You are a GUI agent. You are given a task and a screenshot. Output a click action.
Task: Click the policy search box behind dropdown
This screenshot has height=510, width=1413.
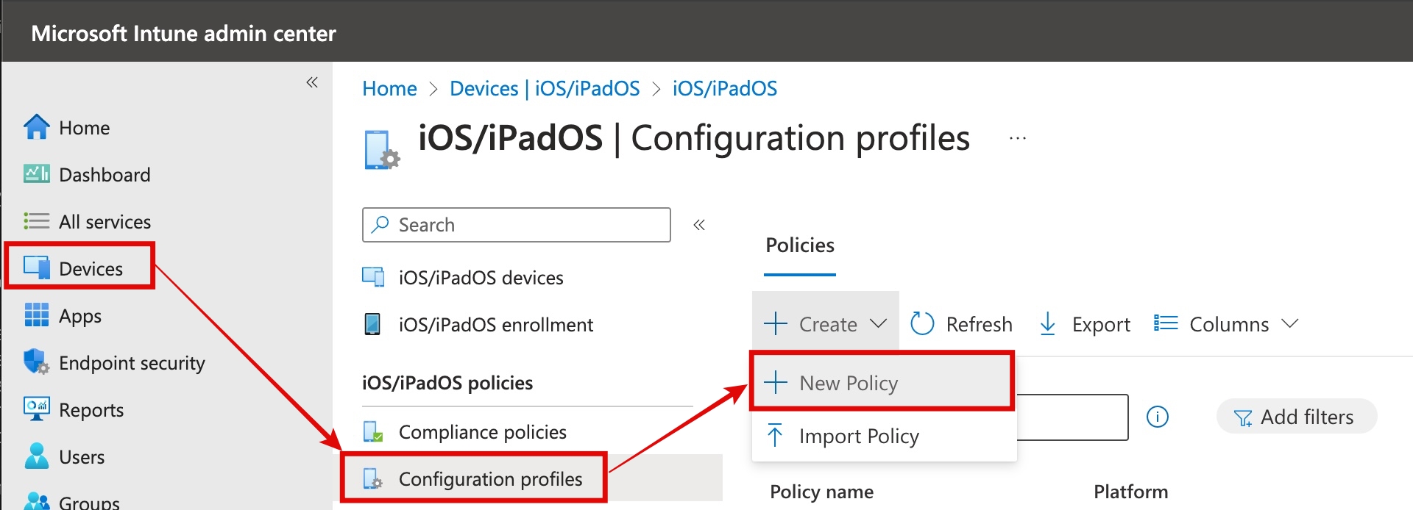point(1072,417)
